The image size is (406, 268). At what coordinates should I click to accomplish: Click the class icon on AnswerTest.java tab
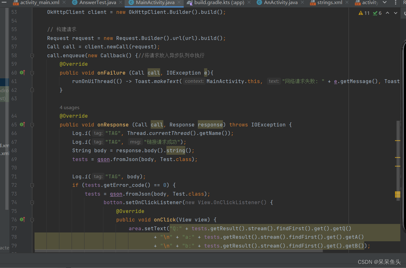[75, 3]
